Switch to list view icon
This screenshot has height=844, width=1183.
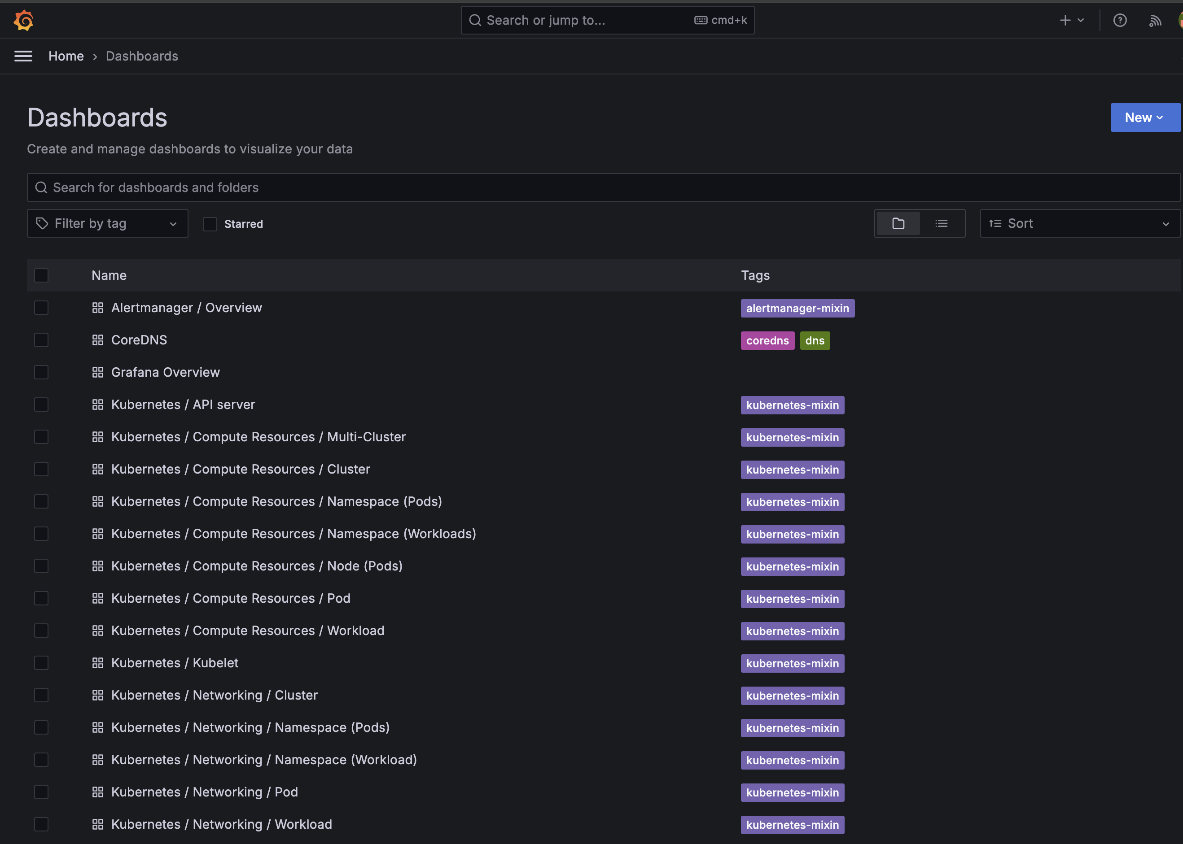[x=941, y=223]
